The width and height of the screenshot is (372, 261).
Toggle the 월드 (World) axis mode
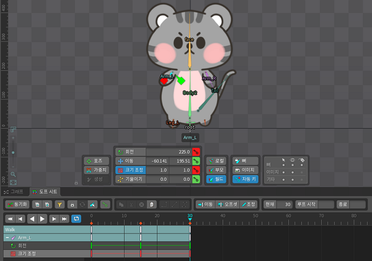pos(216,179)
